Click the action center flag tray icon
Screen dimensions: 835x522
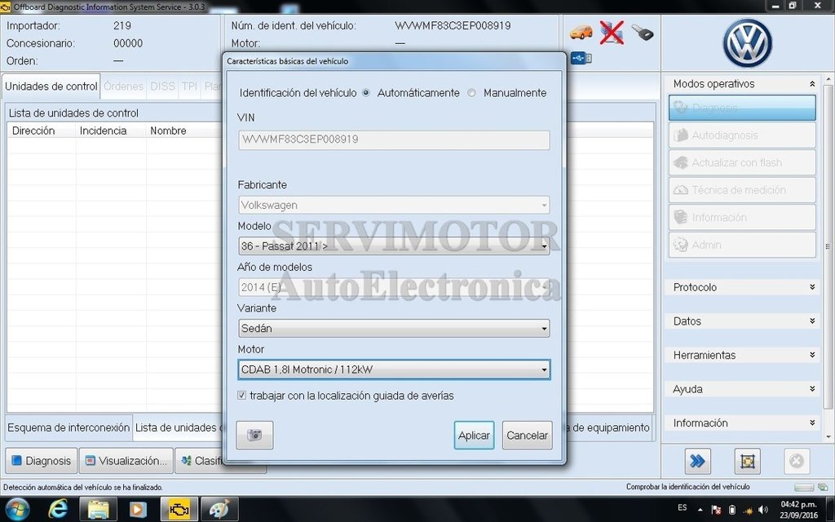click(716, 509)
